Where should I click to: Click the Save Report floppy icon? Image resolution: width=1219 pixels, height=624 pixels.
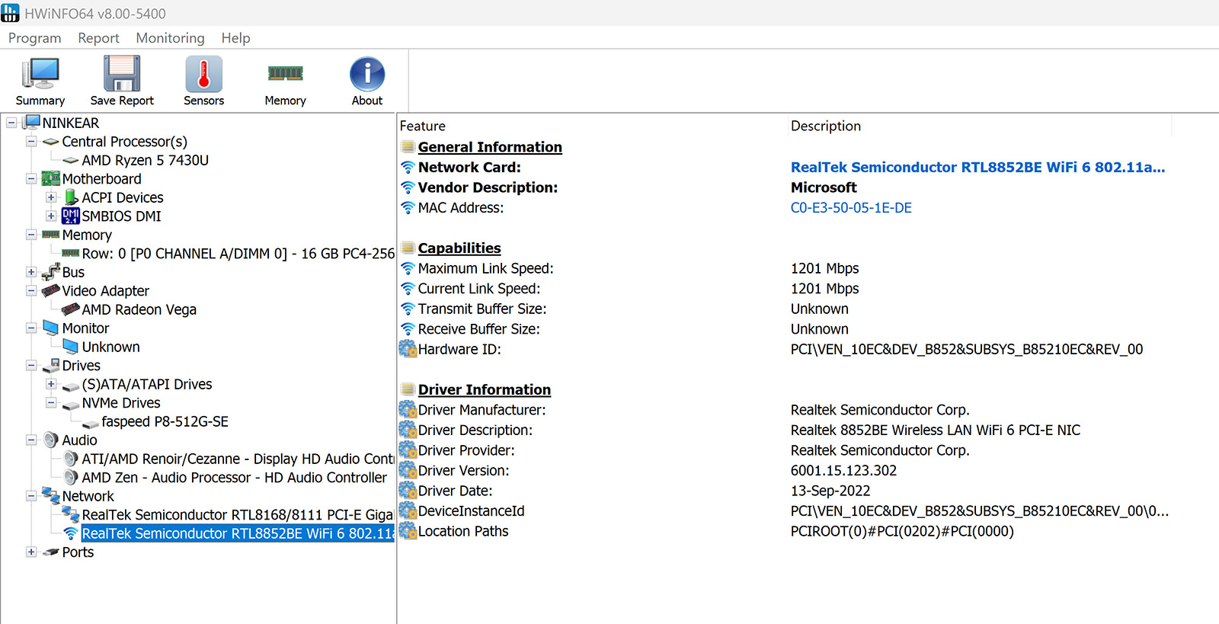tap(122, 74)
